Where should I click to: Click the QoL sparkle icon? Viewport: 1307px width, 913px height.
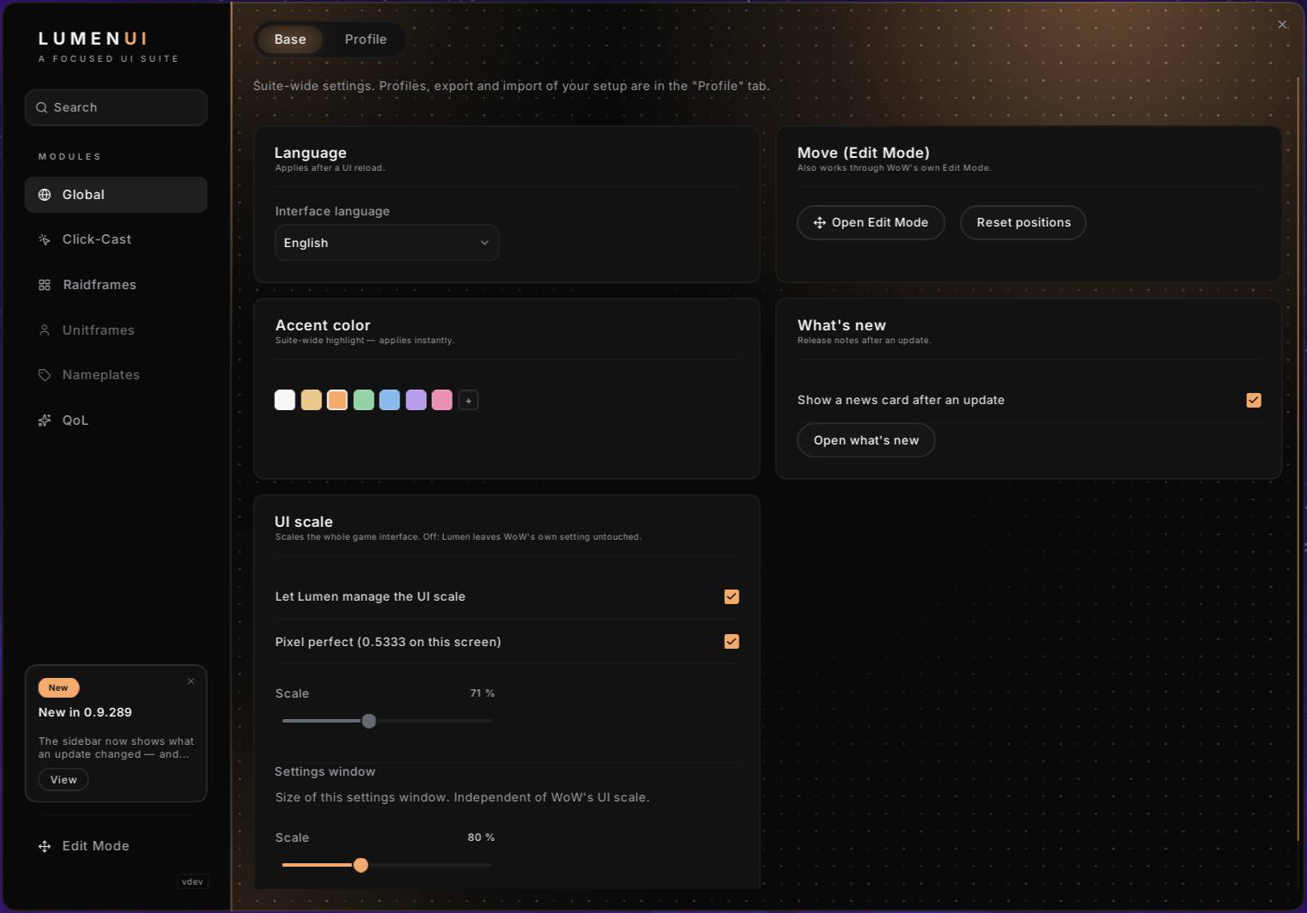45,420
